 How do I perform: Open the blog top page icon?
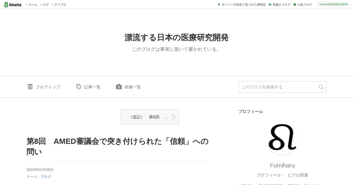click(x=30, y=87)
